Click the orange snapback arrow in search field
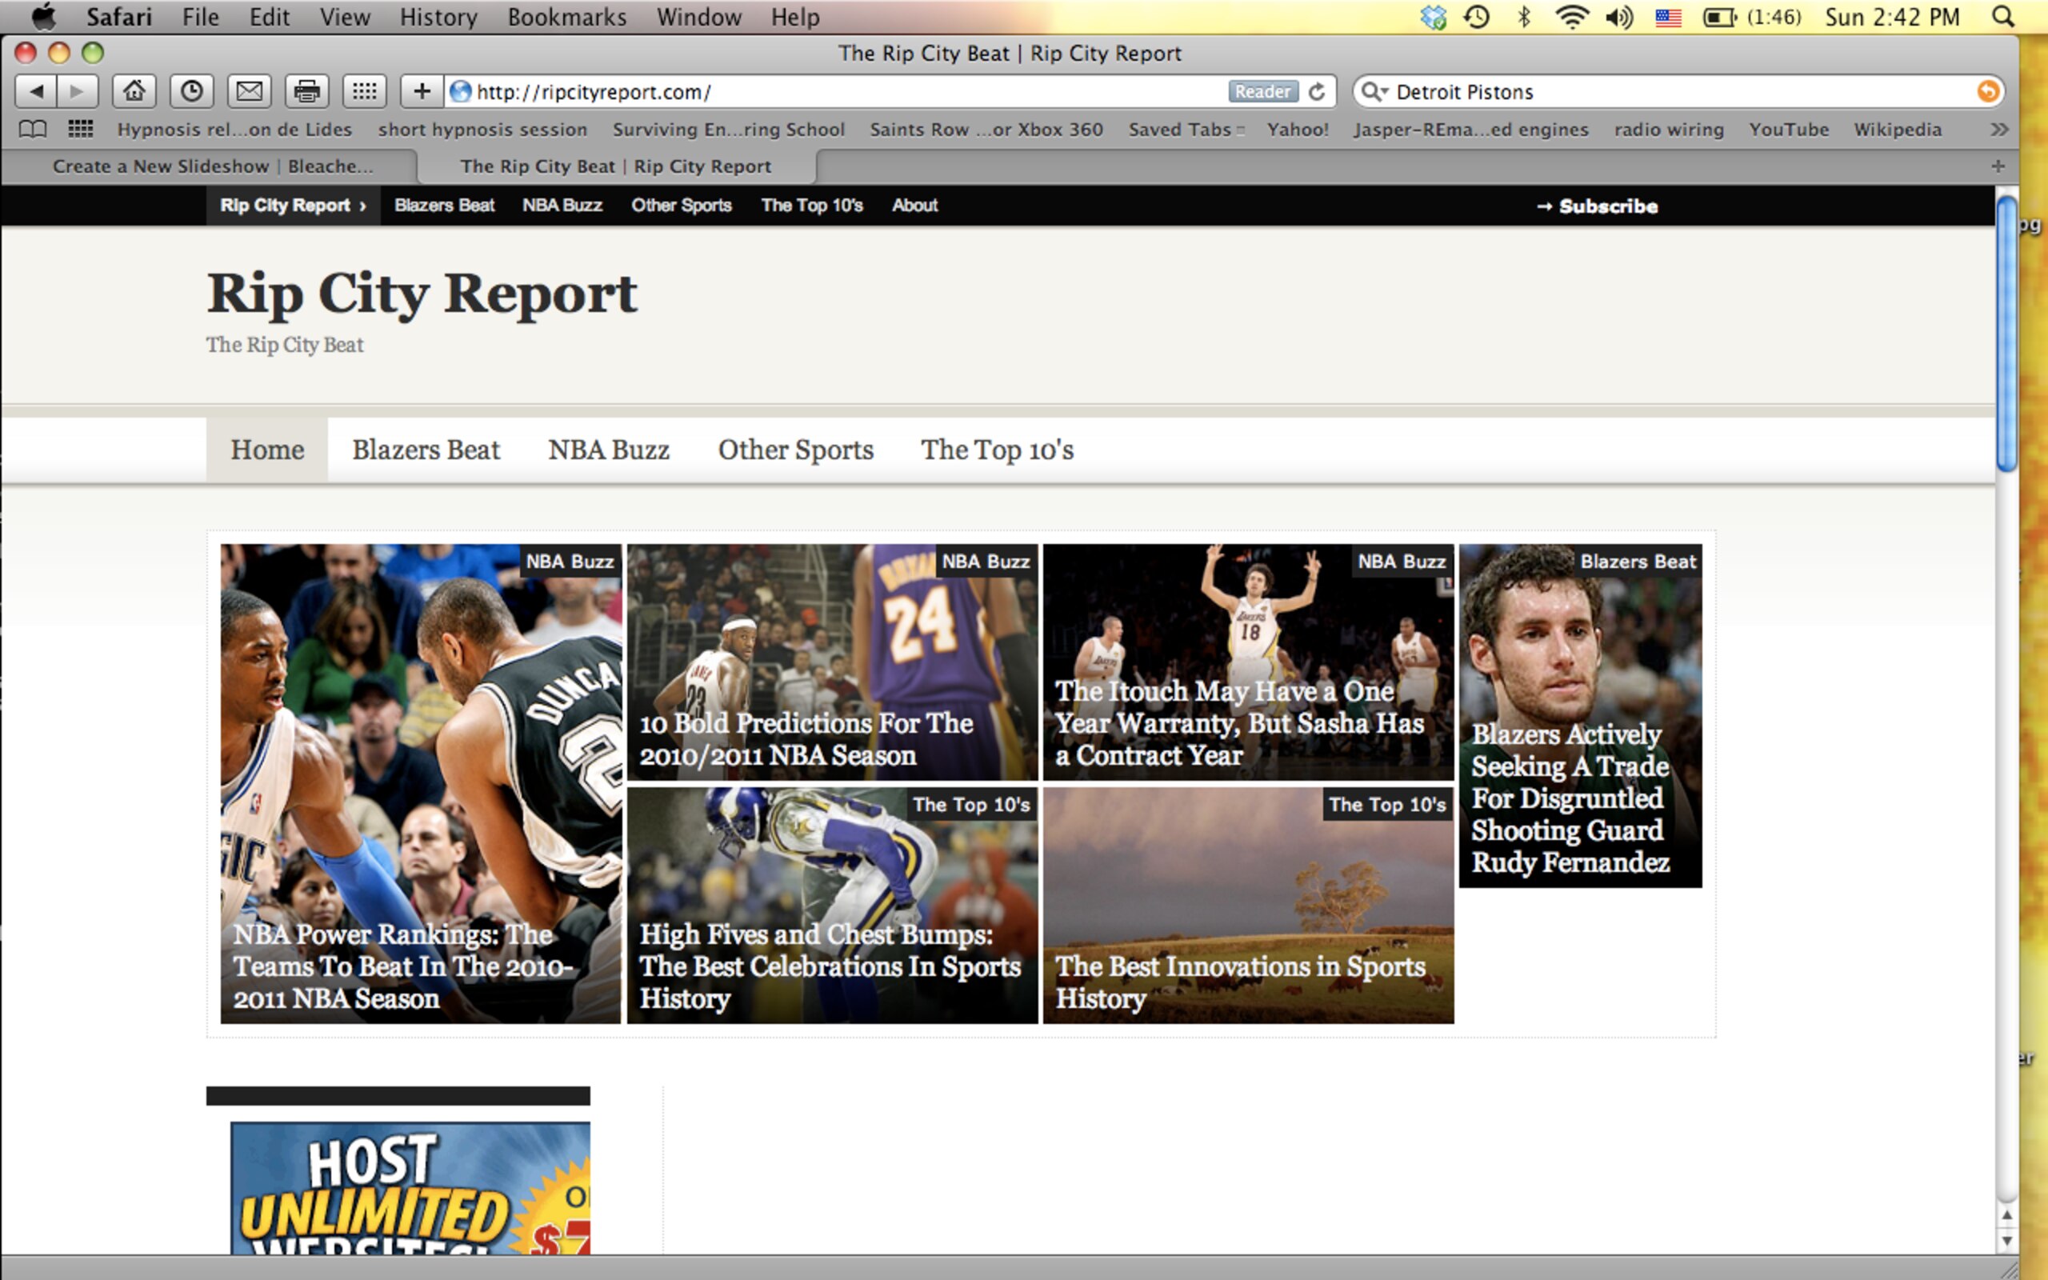 coord(1988,91)
